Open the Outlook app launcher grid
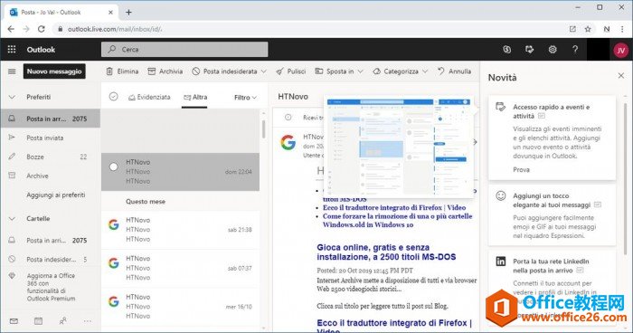This screenshot has width=633, height=333. (x=12, y=49)
